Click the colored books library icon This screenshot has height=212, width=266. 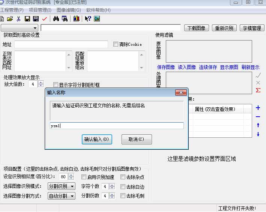coord(76,19)
